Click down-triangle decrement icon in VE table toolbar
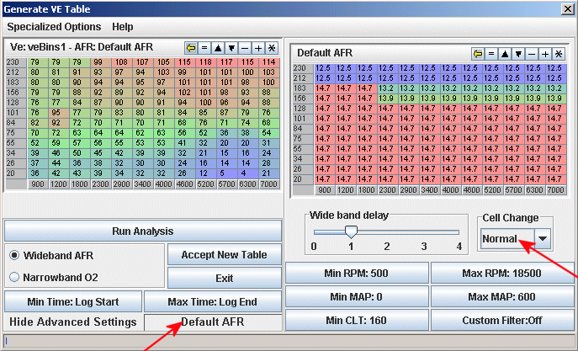 [231, 48]
